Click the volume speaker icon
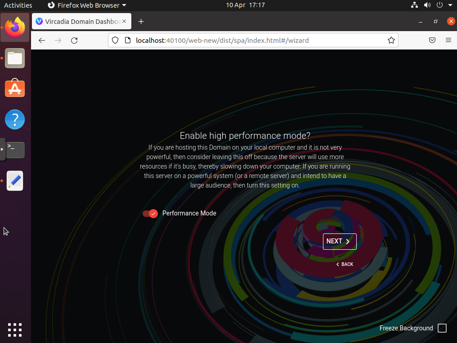The image size is (457, 343). (427, 5)
